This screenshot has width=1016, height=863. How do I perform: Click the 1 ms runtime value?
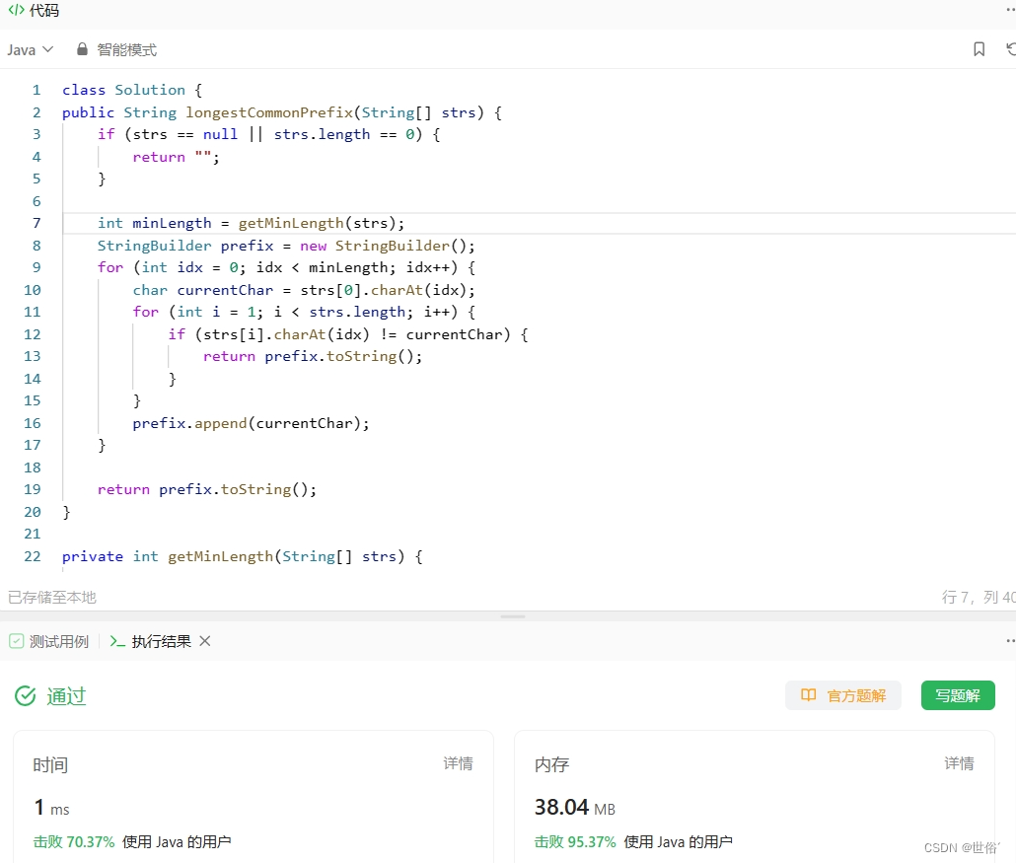coord(52,808)
